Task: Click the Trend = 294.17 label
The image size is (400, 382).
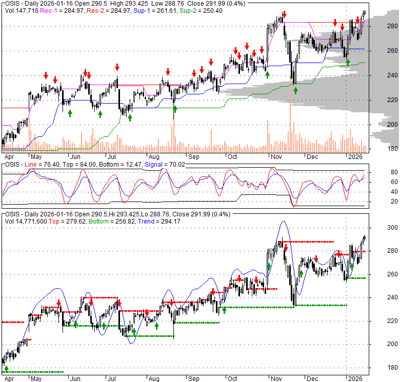Action: tap(159, 222)
